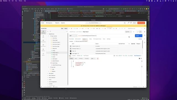
Task: Switch to the Pre-request Script tab
Action: click(97, 39)
